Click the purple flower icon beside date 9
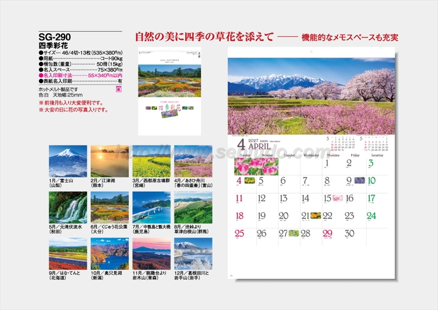 point(359,180)
